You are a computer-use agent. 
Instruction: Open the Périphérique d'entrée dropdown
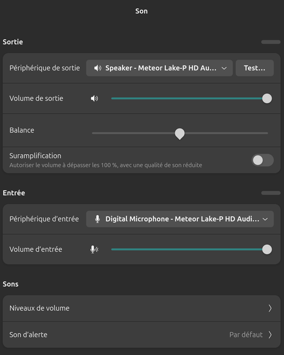(x=180, y=219)
